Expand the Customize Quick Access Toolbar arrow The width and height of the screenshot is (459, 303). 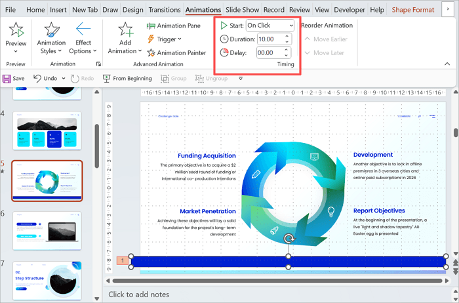[x=241, y=79]
